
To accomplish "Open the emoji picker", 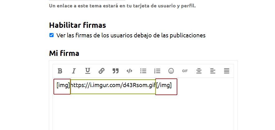I will (171, 71).
